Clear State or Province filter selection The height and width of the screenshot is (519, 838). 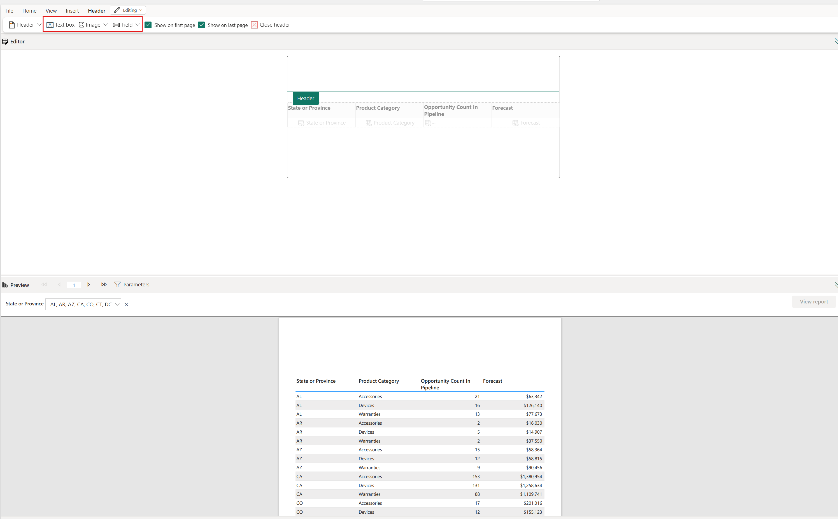click(x=126, y=304)
